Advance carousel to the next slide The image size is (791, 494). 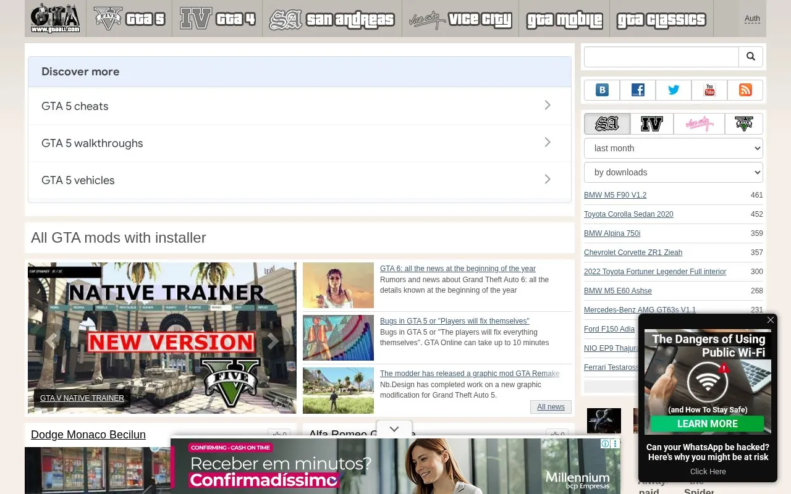point(272,341)
